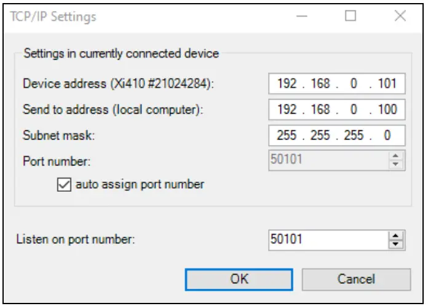The height and width of the screenshot is (306, 428).
Task: Increase Listen on port number with up arrow
Action: point(396,235)
